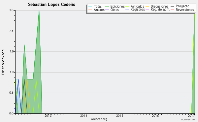Click the 3.0 y-axis value
This screenshot has width=198, height=122.
pos(11,10)
